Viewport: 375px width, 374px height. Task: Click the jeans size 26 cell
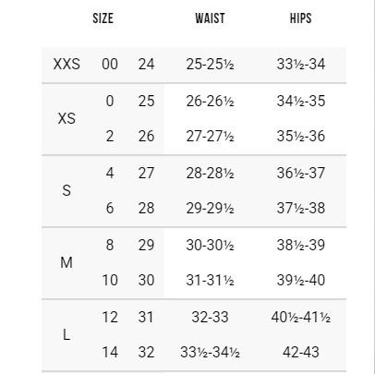[146, 137]
